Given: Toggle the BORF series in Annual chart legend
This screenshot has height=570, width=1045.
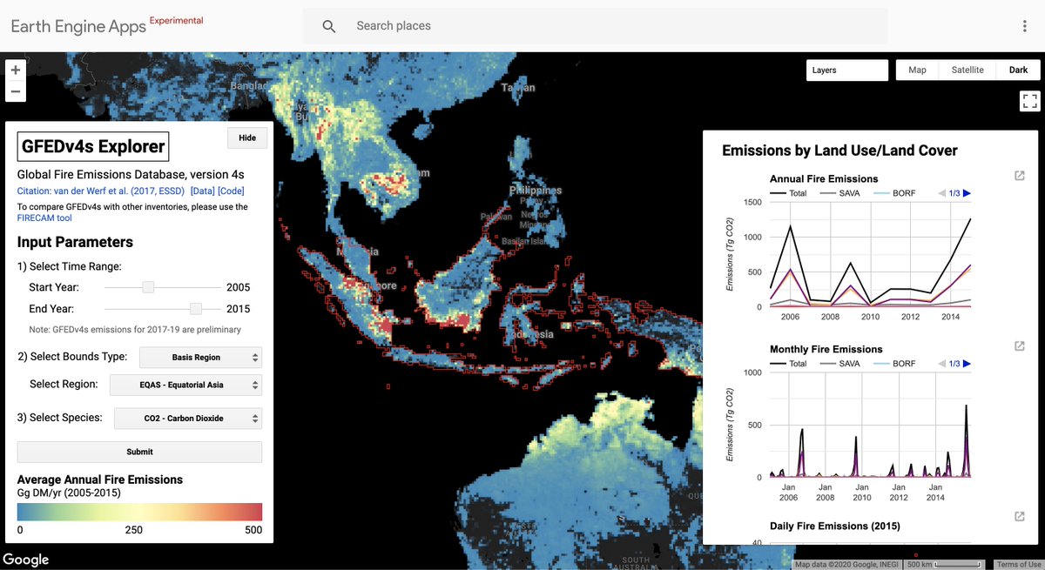Looking at the screenshot, I should (893, 193).
